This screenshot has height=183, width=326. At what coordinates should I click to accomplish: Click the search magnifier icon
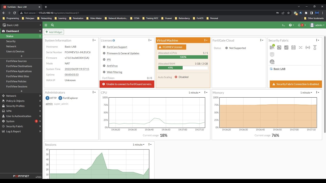tap(52, 25)
